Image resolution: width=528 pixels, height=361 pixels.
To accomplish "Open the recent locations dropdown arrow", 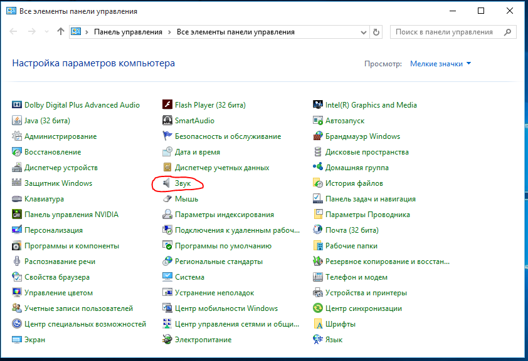I will [46, 31].
